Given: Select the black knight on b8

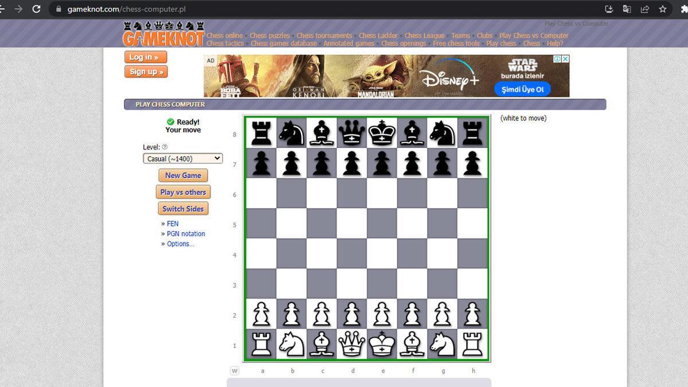Looking at the screenshot, I should click(291, 134).
